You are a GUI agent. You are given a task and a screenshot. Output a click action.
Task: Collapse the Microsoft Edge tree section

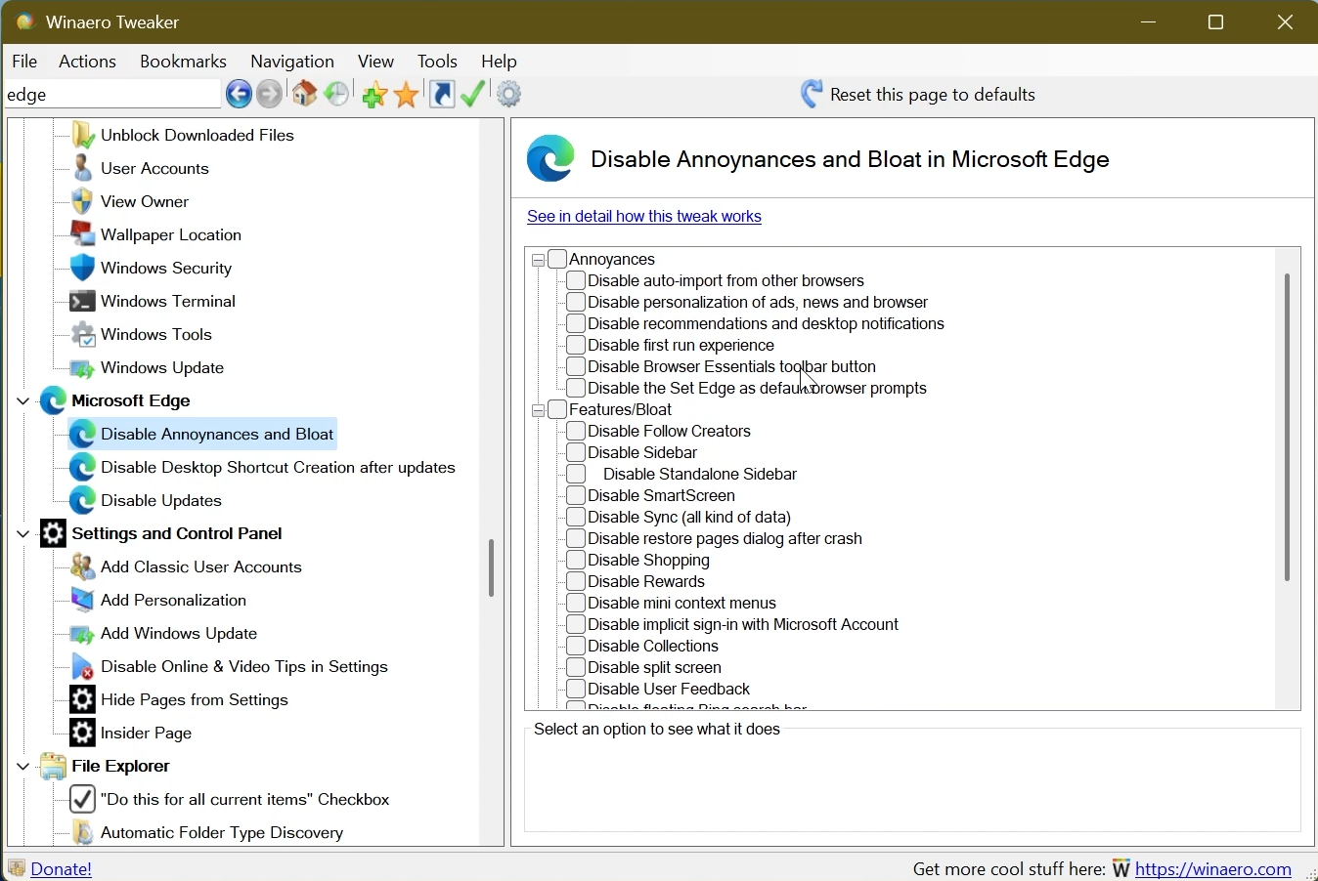point(22,400)
